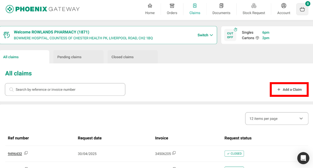Open the shopping basket icon

click(302, 9)
